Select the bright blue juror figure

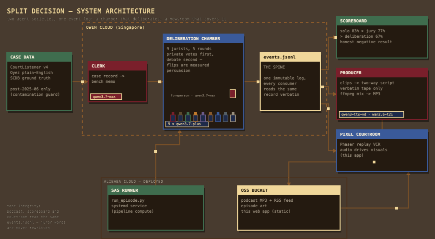click(x=218, y=117)
